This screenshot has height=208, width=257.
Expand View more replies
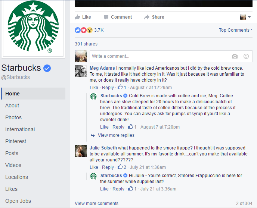(x=116, y=135)
